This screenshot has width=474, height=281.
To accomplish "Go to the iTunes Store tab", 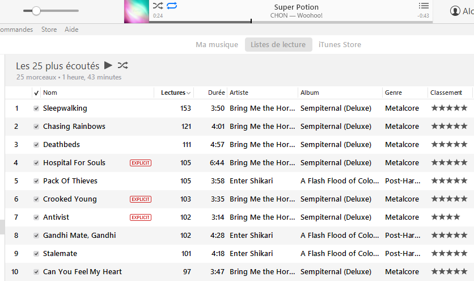I will coord(340,44).
